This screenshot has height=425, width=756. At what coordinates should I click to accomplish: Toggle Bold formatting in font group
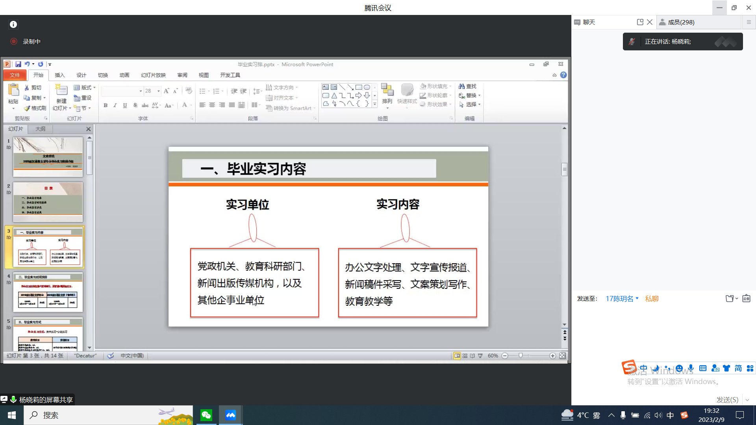tap(106, 105)
